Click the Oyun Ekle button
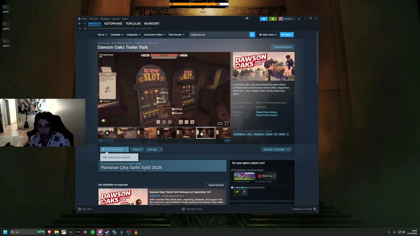Image resolution: width=420 pixels, height=236 pixels. [x=85, y=209]
